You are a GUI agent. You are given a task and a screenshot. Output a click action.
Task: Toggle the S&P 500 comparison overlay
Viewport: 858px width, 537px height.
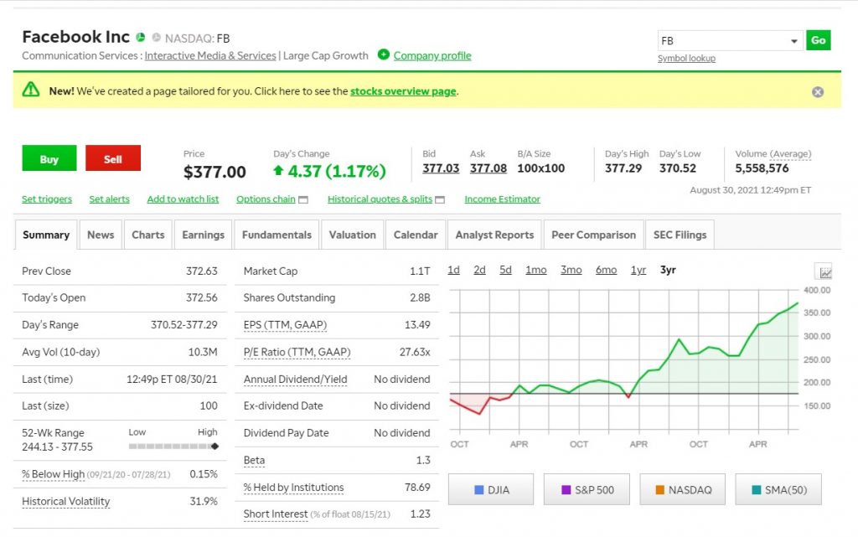point(587,489)
